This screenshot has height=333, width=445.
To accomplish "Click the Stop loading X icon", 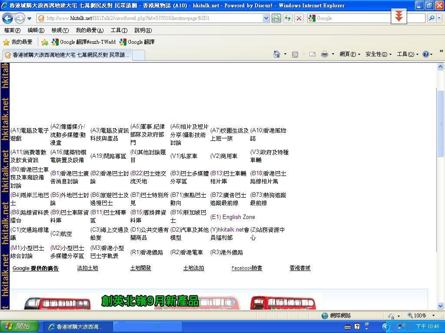I will [x=299, y=18].
